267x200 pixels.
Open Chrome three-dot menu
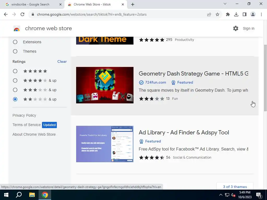261,15
